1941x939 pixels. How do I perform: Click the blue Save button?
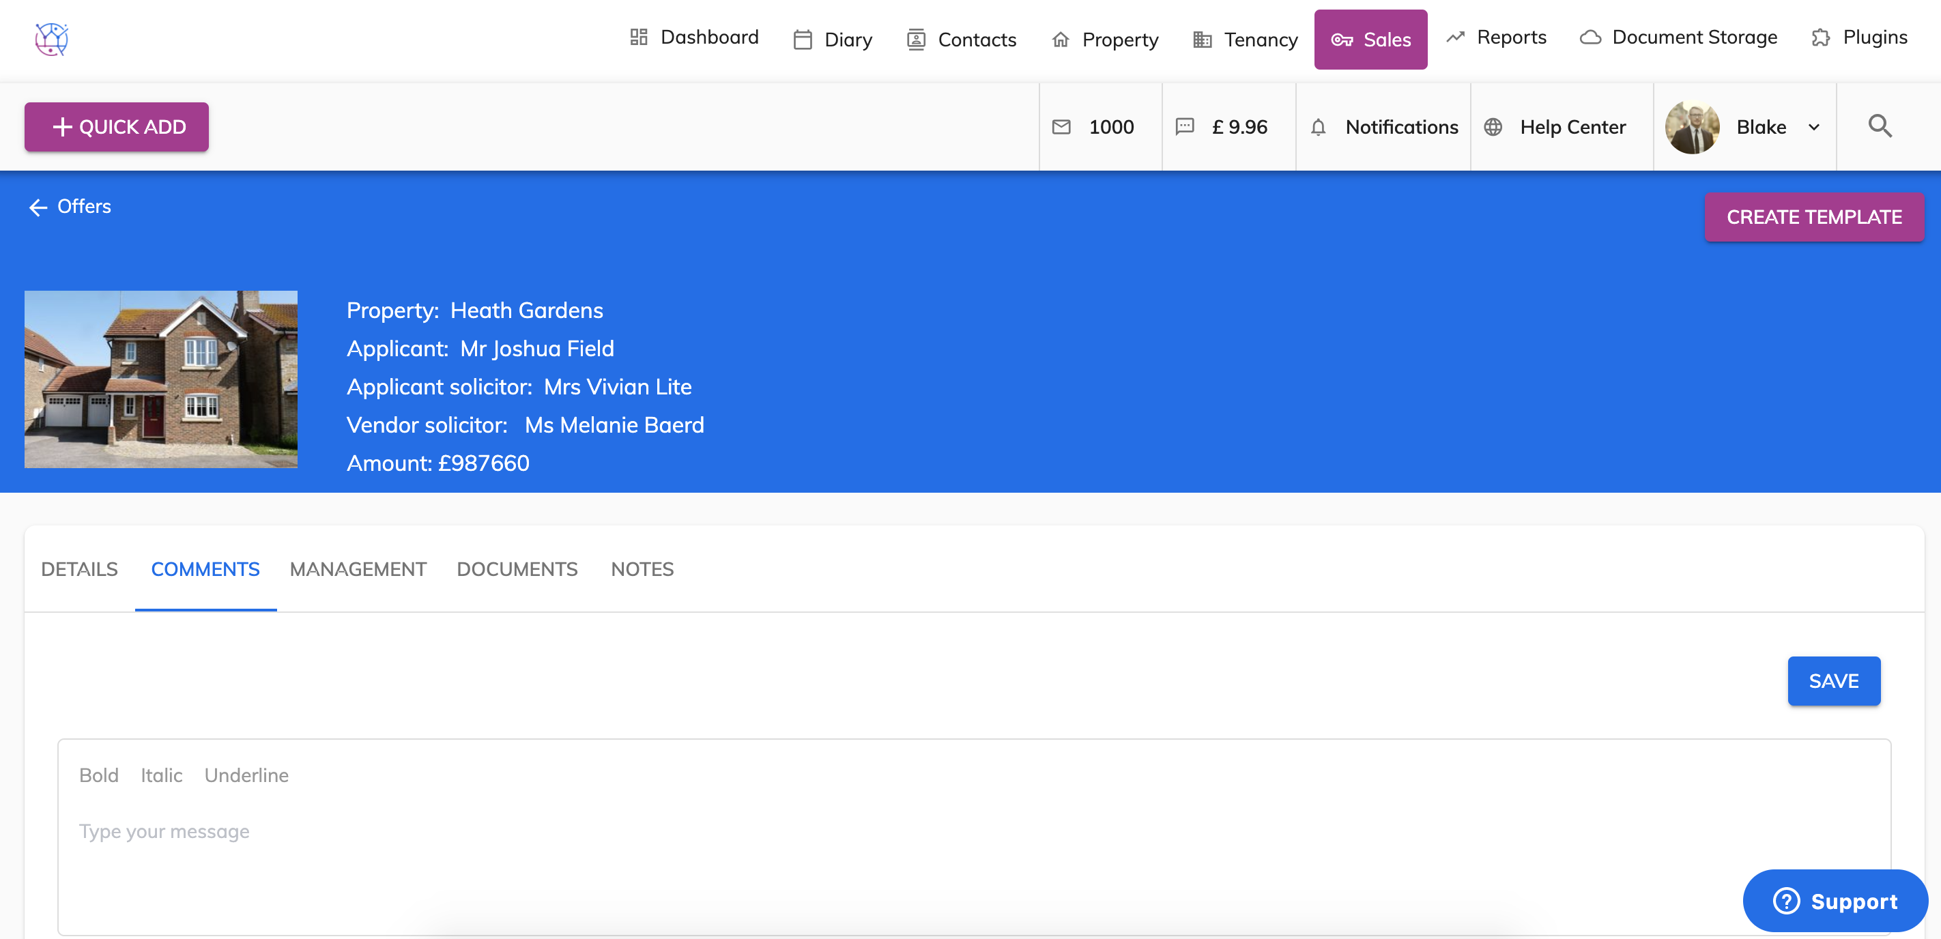tap(1833, 680)
